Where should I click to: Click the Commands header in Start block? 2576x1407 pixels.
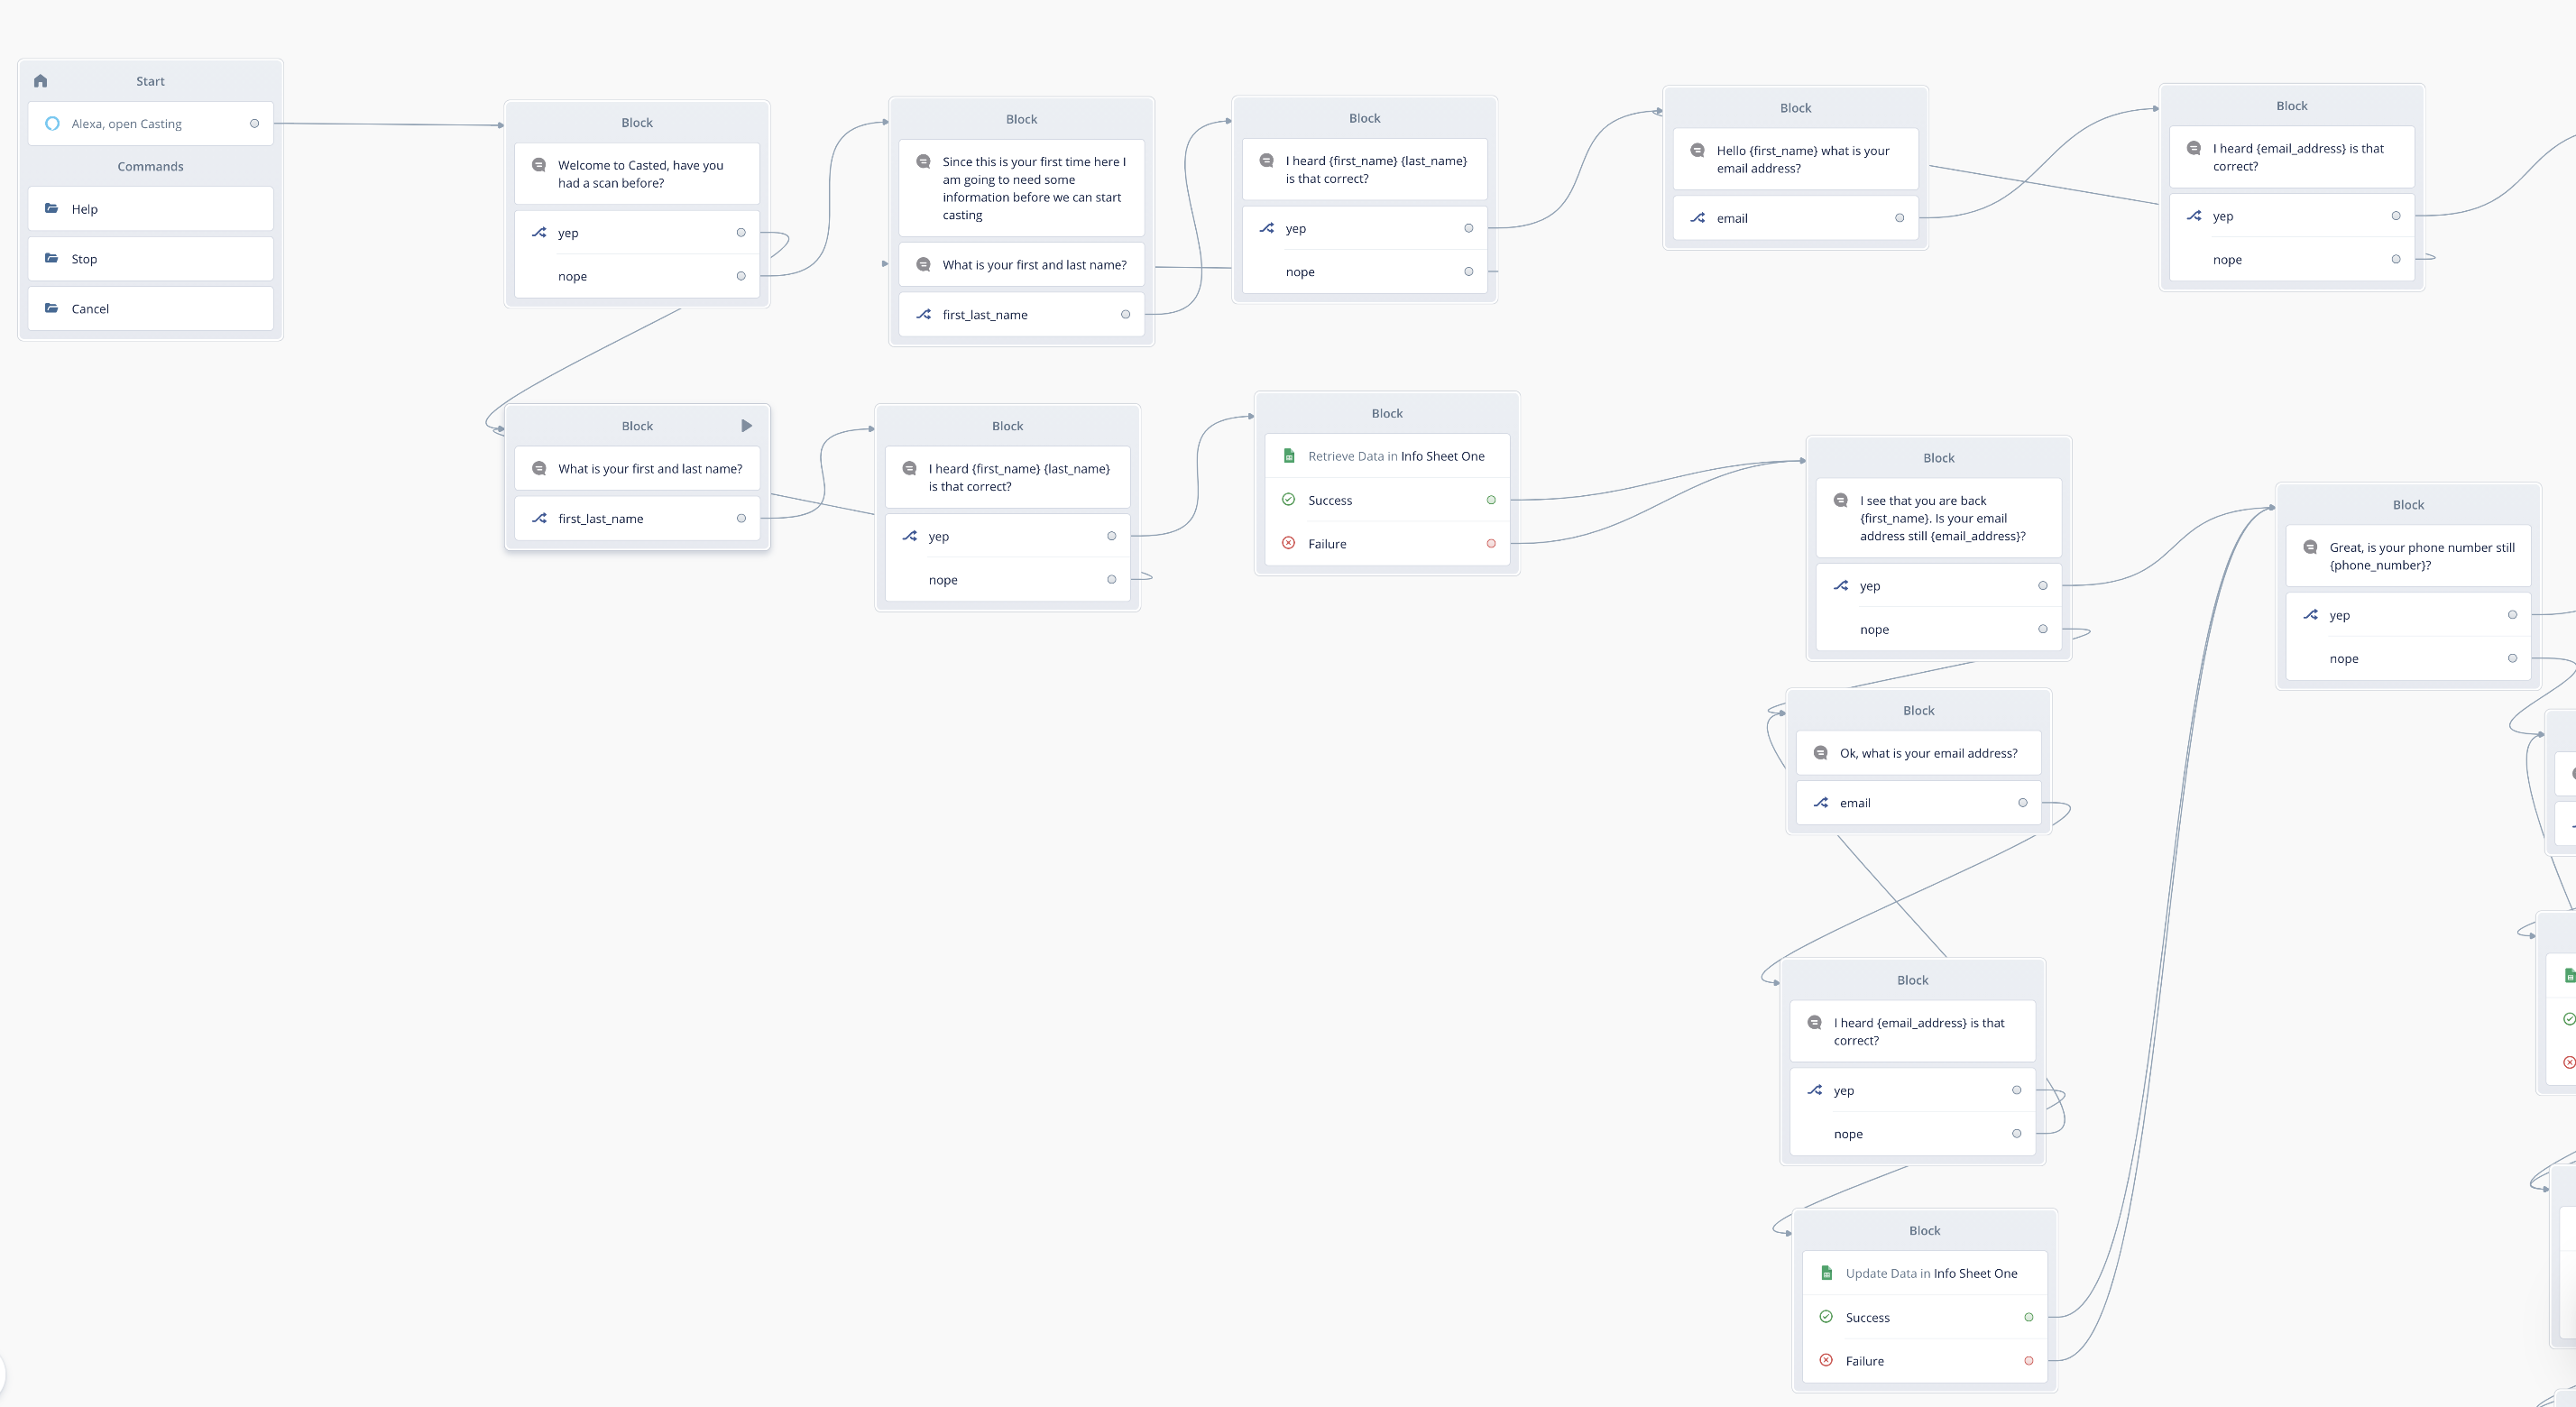tap(150, 167)
